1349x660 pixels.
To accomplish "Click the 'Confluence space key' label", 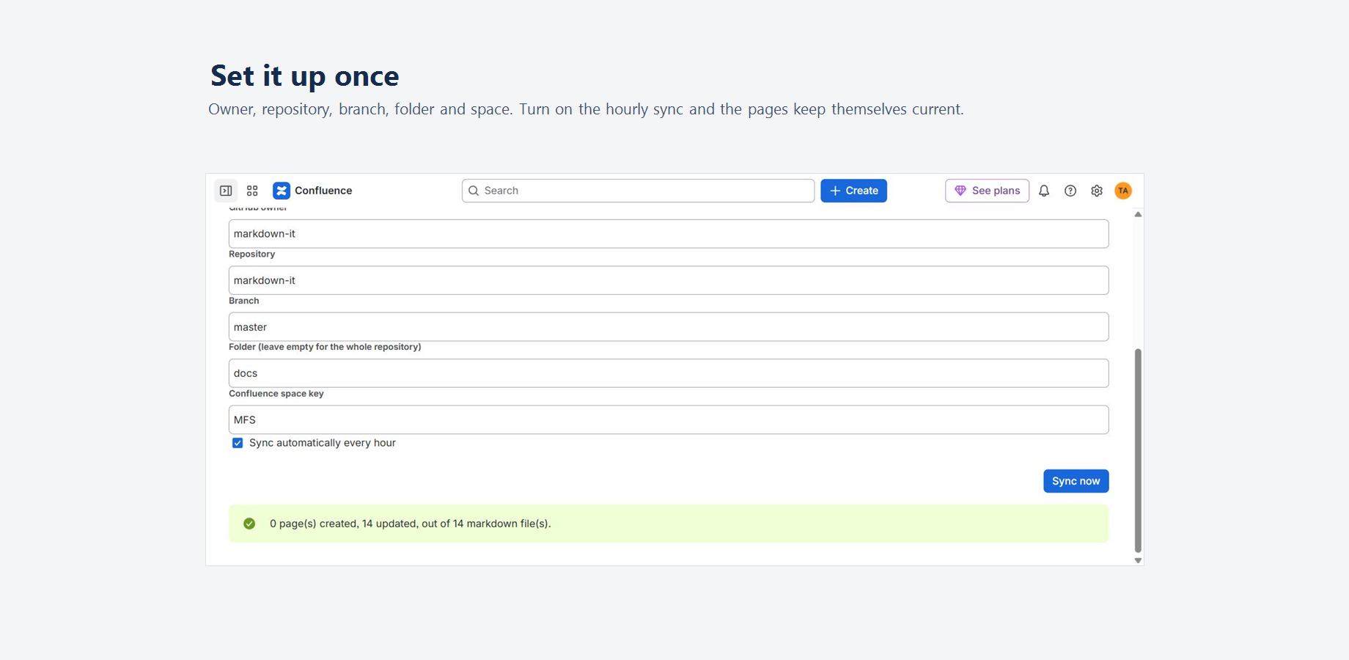I will pos(276,394).
